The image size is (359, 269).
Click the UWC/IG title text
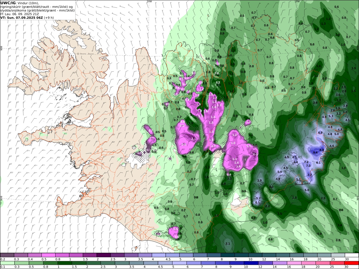coord(8,3)
